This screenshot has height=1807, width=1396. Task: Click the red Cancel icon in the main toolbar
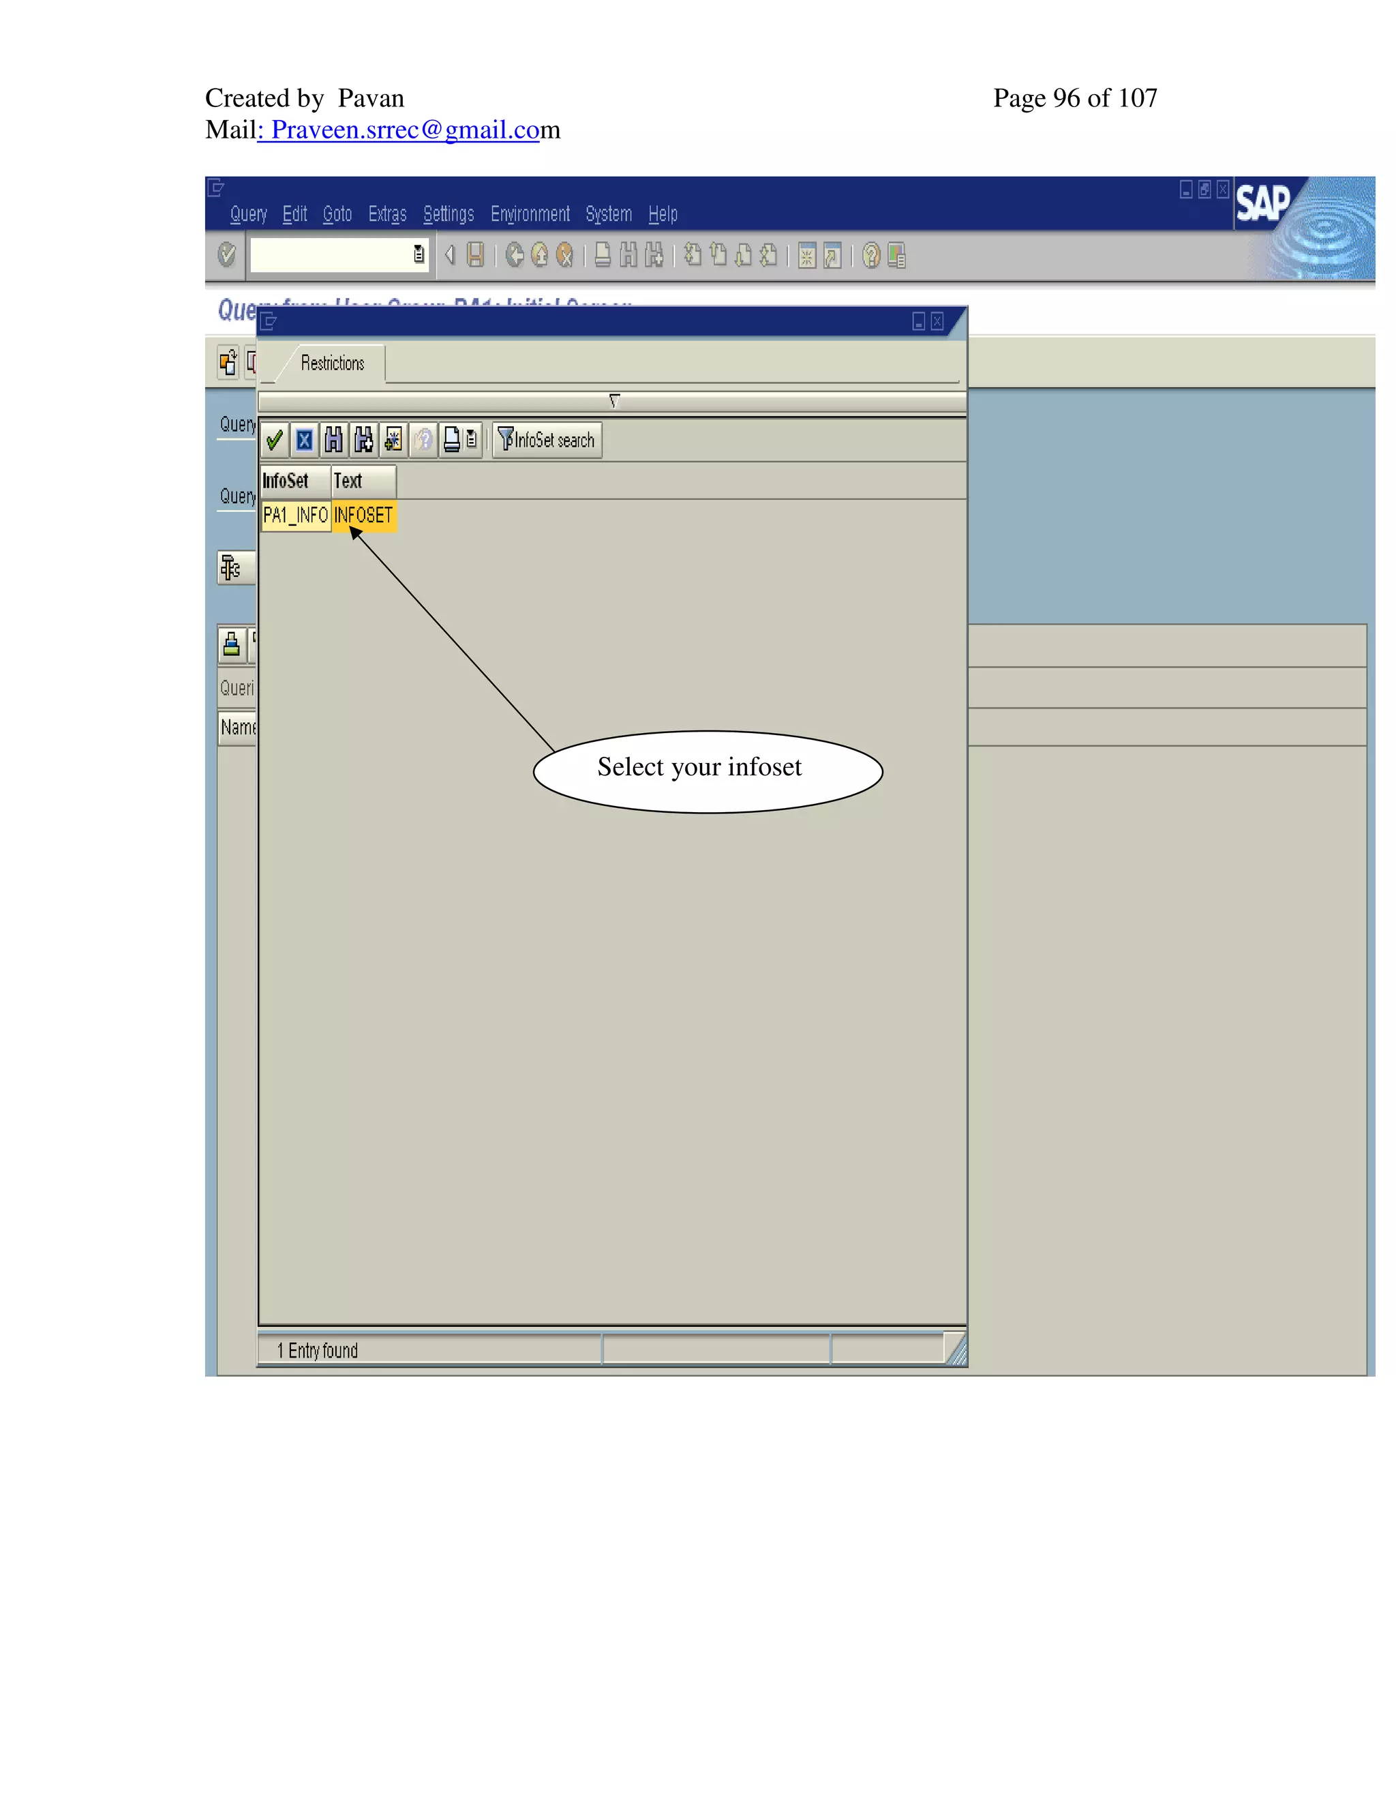[x=565, y=255]
